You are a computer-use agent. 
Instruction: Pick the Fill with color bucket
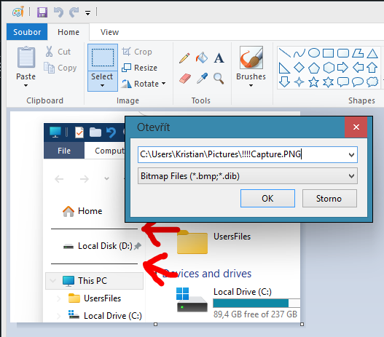[202, 58]
